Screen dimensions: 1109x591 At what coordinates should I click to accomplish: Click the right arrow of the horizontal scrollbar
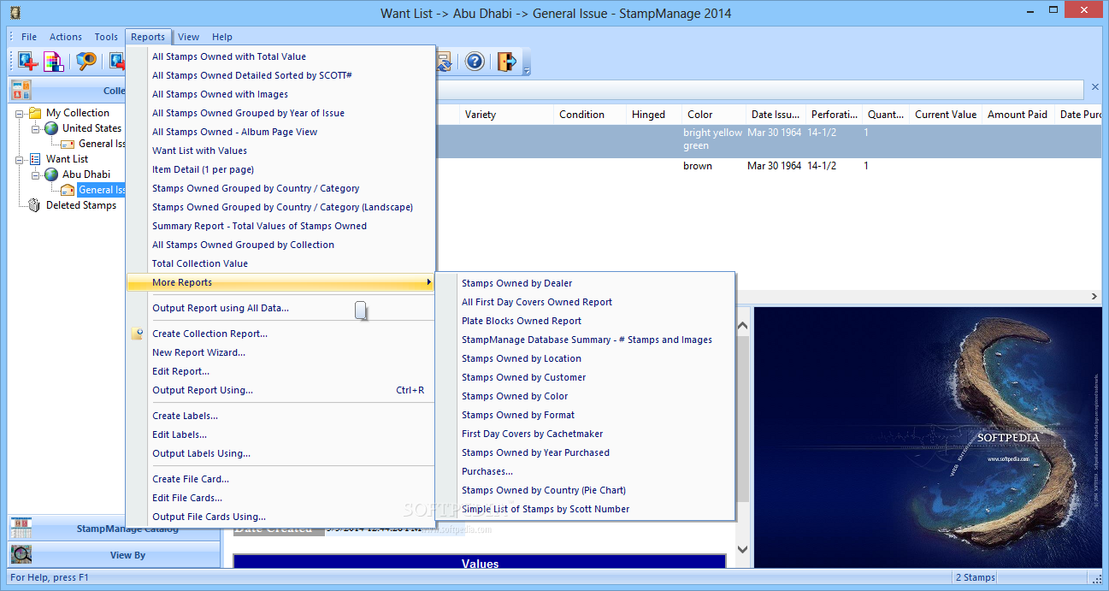coord(1094,297)
